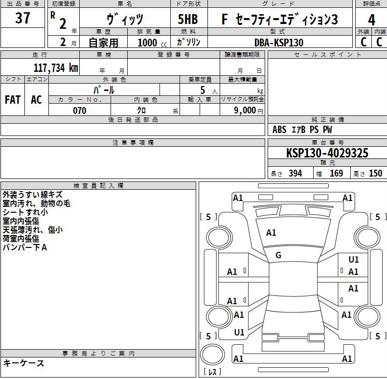Select the 出品番号 header
The width and height of the screenshot is (387, 379).
23,4
